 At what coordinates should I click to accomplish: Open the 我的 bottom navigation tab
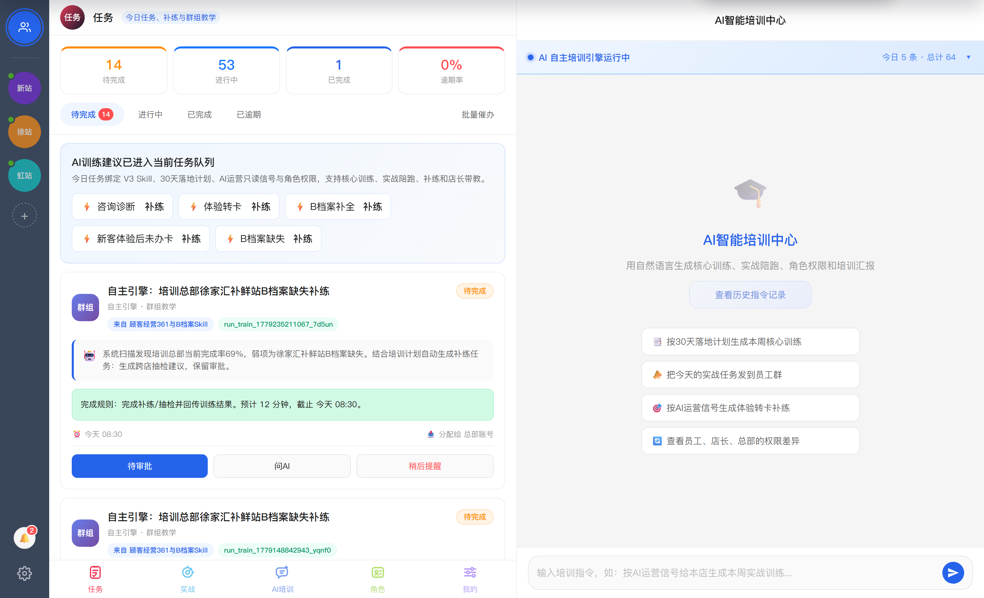(x=470, y=579)
